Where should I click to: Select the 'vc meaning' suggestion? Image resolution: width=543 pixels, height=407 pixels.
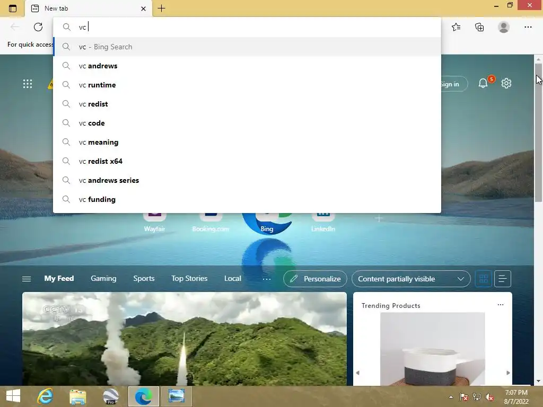247,142
